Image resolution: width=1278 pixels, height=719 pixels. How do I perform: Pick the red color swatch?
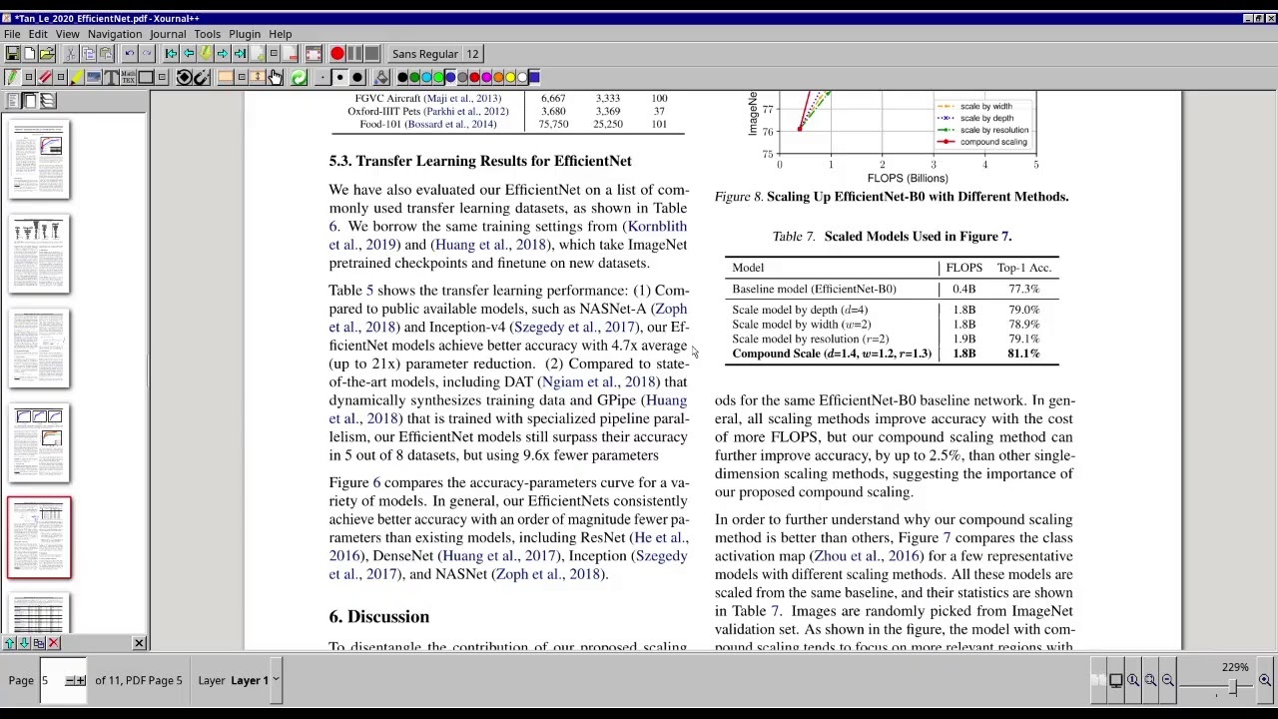(x=474, y=77)
